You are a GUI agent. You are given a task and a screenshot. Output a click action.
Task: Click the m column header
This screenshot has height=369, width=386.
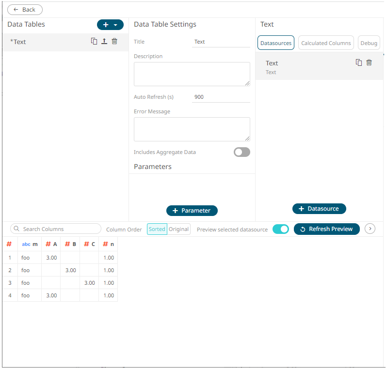[30, 244]
